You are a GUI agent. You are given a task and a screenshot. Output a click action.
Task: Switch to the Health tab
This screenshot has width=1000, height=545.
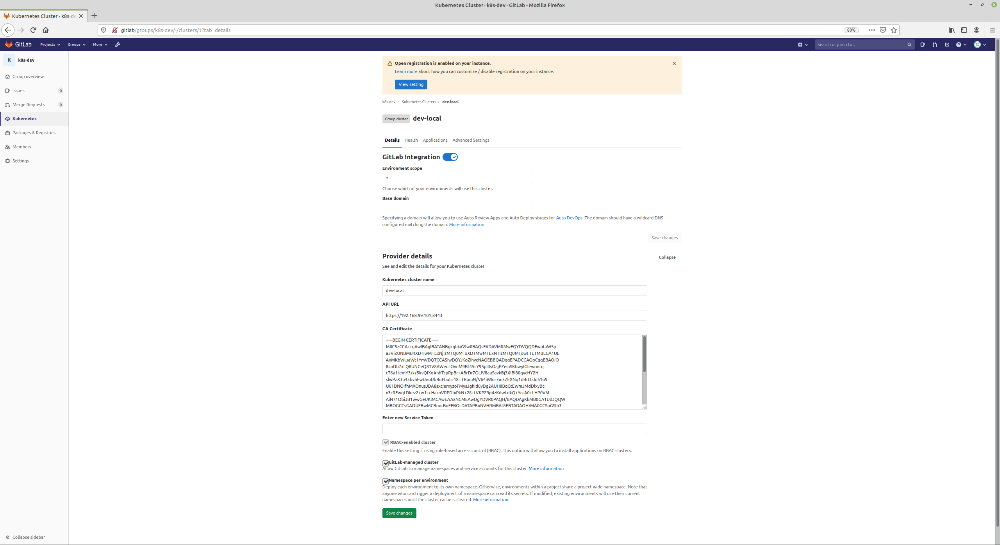coord(411,140)
